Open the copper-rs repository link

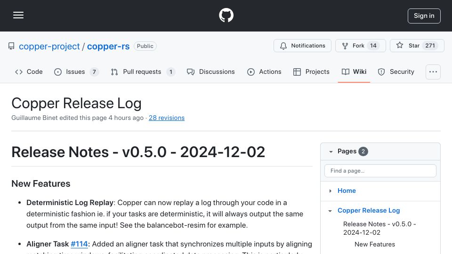(108, 46)
